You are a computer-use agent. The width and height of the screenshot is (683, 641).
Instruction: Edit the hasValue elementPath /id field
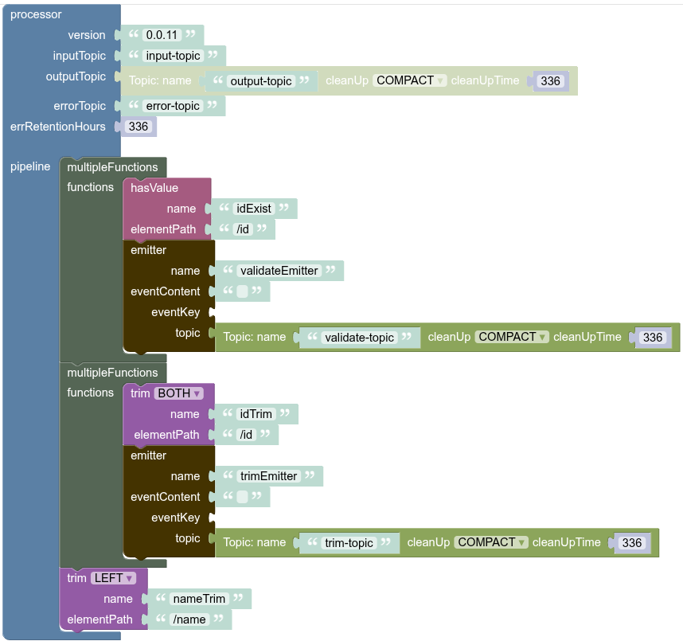243,229
